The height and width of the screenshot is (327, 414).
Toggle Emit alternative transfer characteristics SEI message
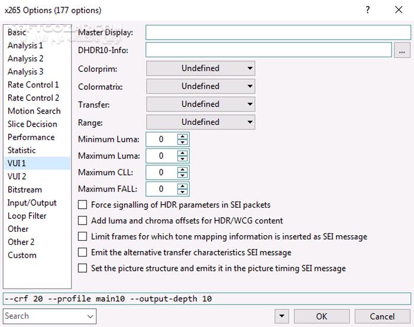coord(83,252)
